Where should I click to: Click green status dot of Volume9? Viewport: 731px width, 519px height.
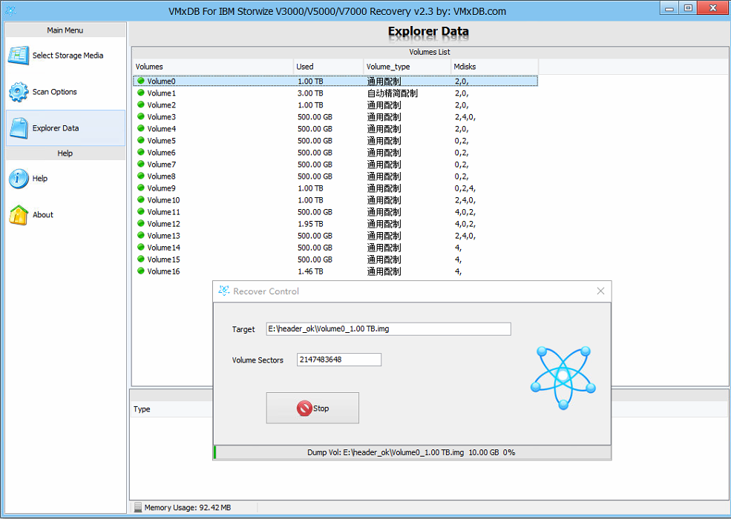(x=141, y=188)
